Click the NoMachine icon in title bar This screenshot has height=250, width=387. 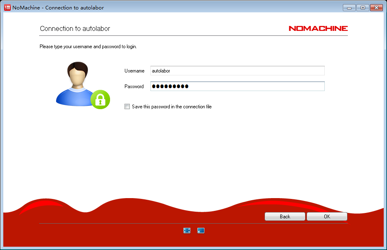pos(7,7)
